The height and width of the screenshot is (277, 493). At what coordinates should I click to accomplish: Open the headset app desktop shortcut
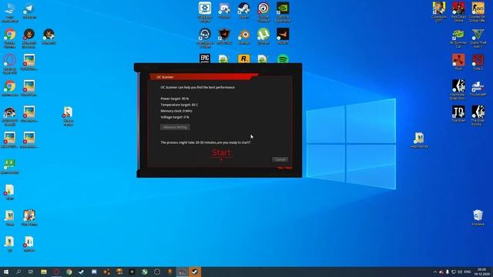(205, 38)
